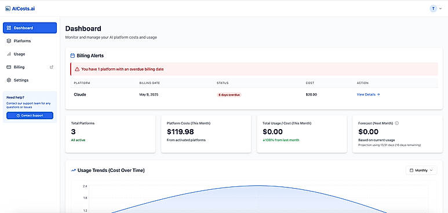Open the Usage sidebar section
The image size is (448, 213).
(x=30, y=54)
